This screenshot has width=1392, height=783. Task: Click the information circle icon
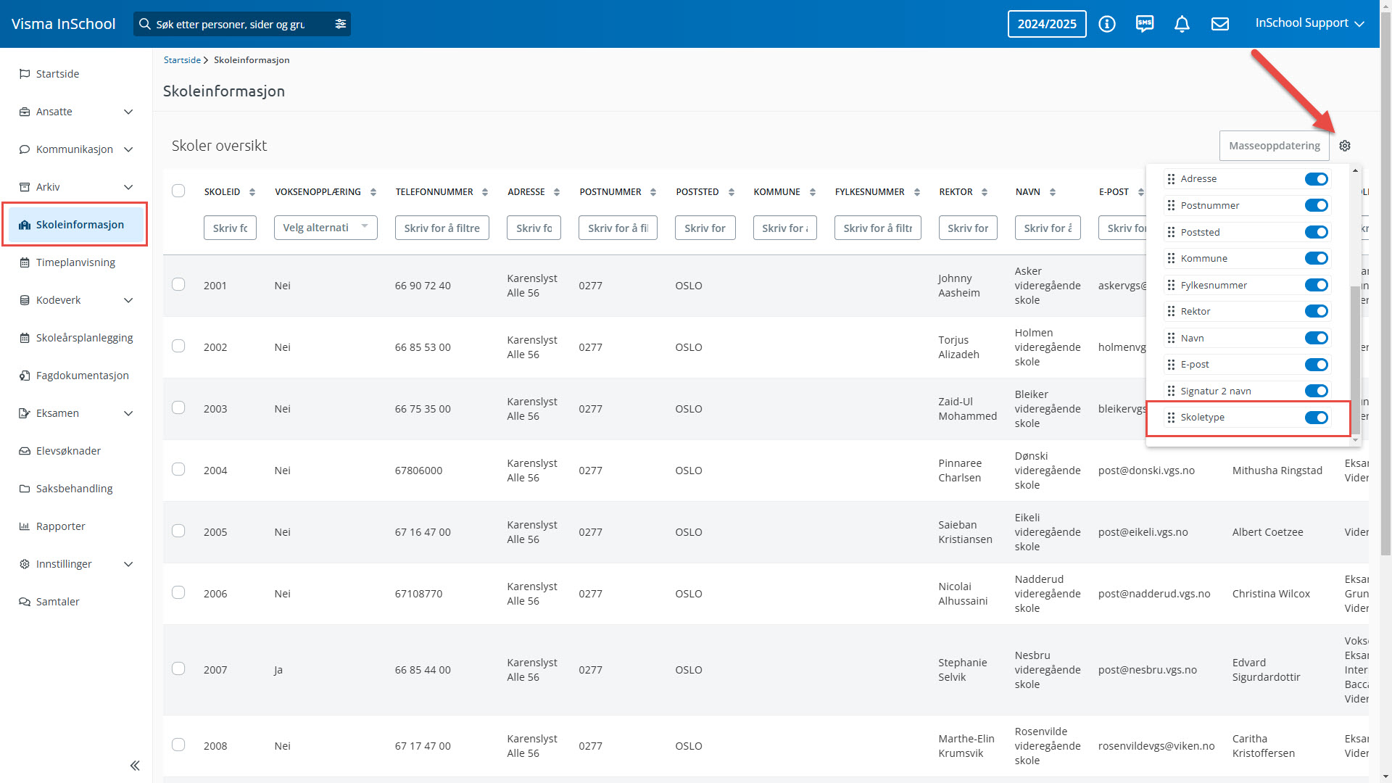[x=1107, y=24]
